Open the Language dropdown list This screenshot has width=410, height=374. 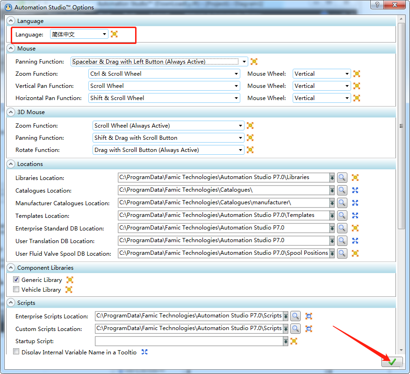pyautogui.click(x=104, y=34)
